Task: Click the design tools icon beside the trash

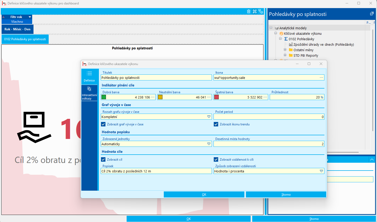Action: [x=255, y=11]
